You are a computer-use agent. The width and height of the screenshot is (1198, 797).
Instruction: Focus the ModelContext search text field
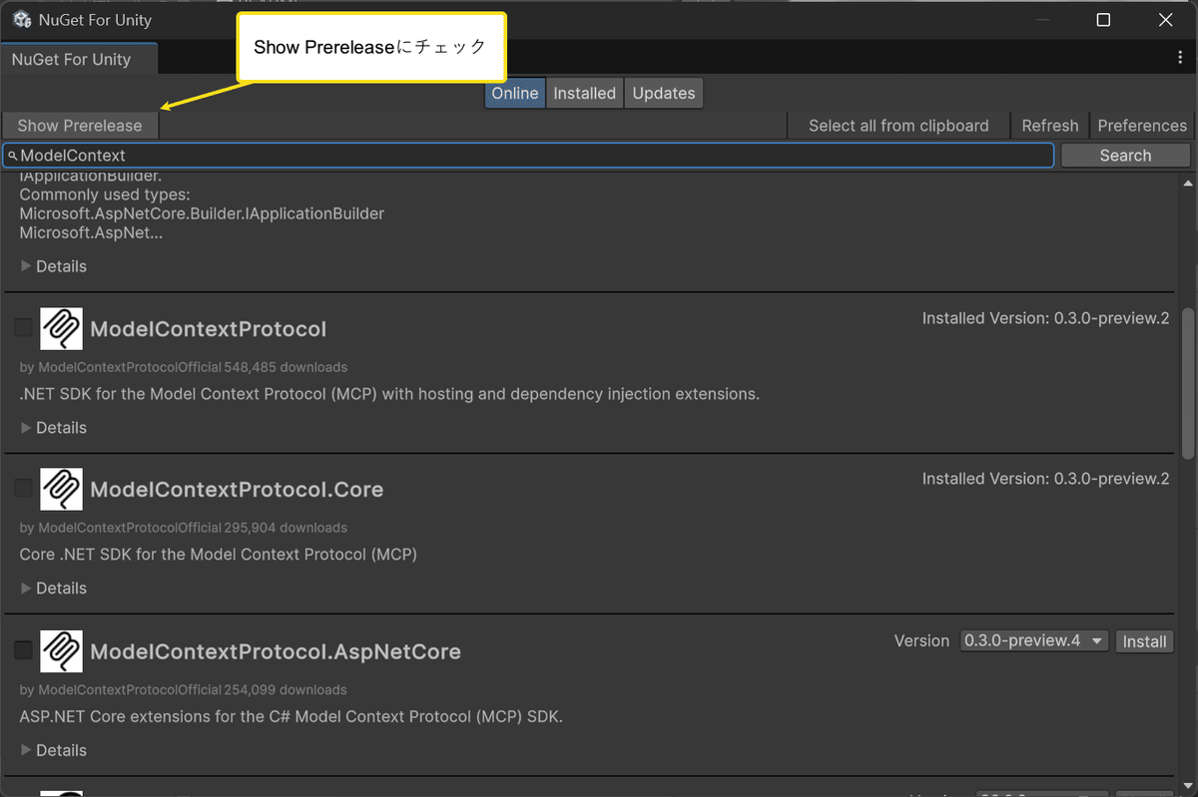coord(529,156)
